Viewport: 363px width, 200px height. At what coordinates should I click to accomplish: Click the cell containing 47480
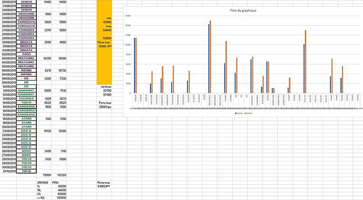104,94
